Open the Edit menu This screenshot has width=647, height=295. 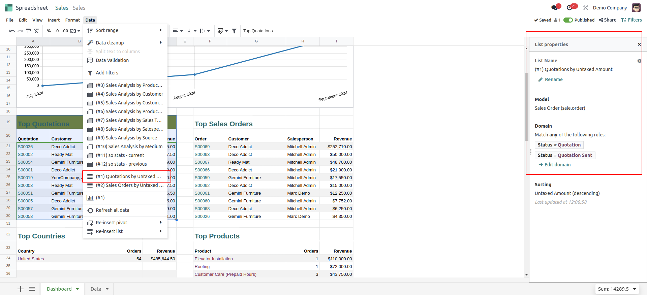point(23,20)
